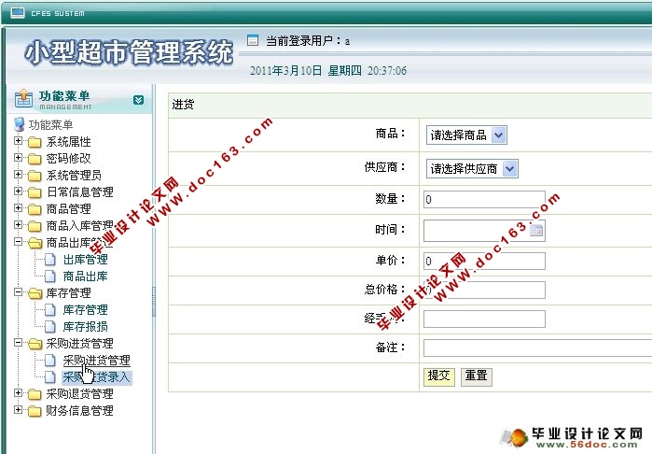
Task: Click the icon beside 当前登录用户
Action: point(253,40)
